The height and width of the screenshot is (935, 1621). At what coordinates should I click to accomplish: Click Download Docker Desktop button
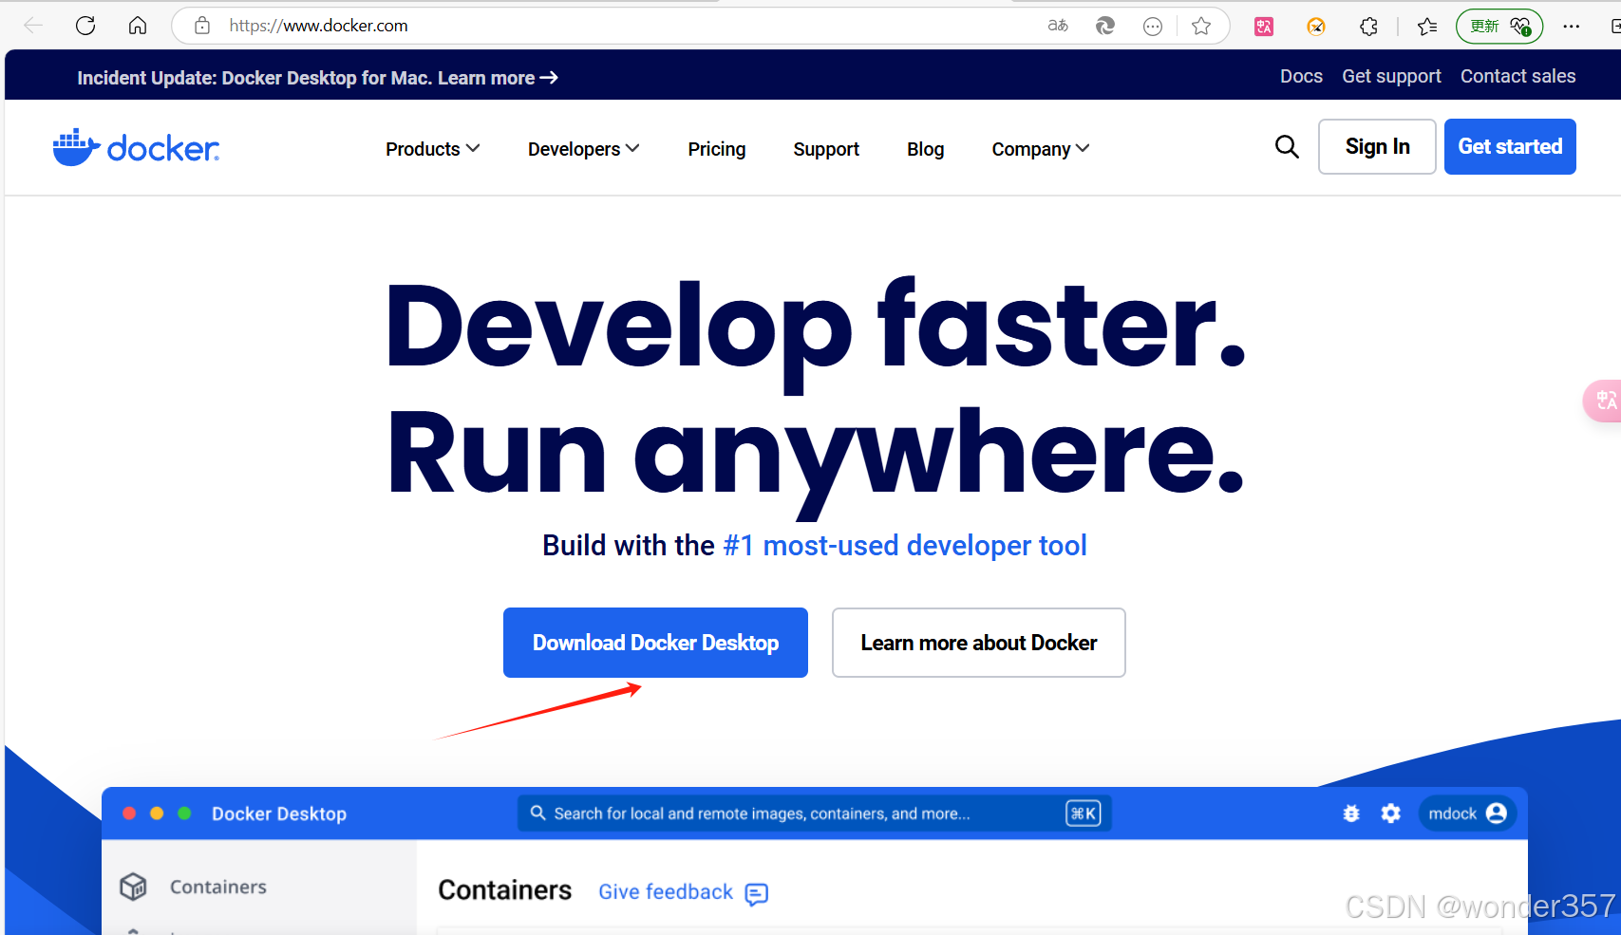coord(655,643)
